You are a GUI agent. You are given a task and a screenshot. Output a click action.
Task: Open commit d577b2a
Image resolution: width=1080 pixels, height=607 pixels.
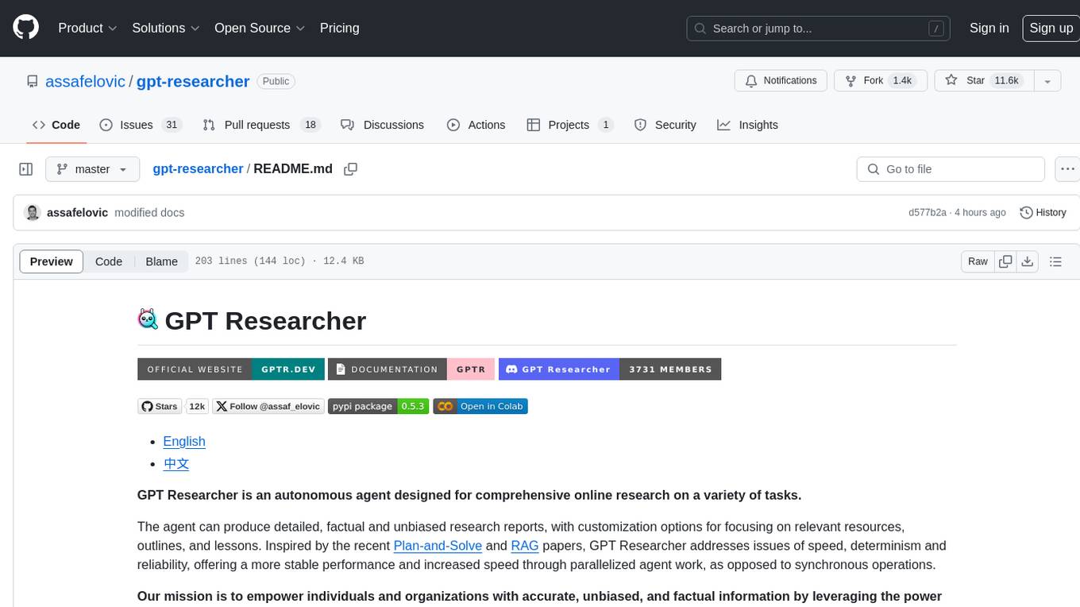coord(928,212)
